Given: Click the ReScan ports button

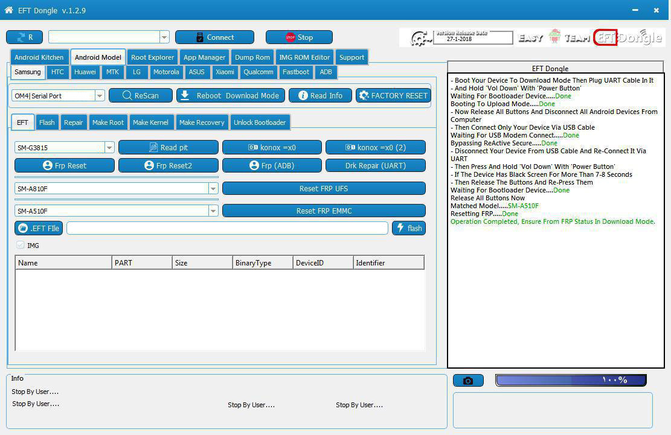Looking at the screenshot, I should [x=141, y=96].
